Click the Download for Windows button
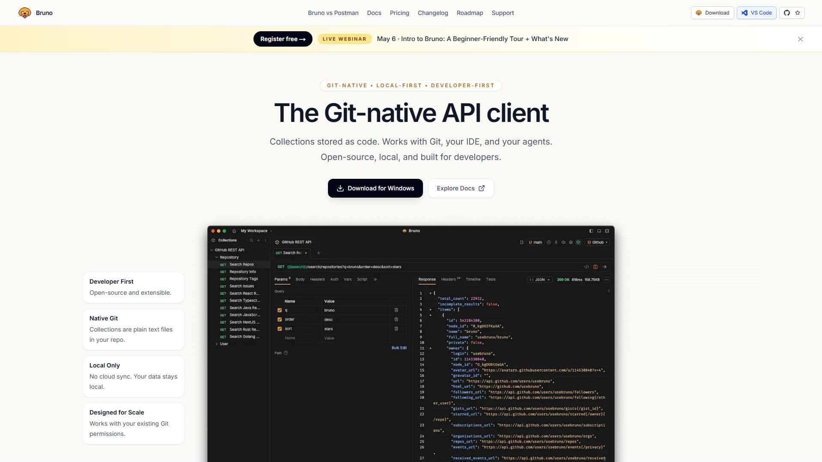The image size is (822, 462). point(375,188)
